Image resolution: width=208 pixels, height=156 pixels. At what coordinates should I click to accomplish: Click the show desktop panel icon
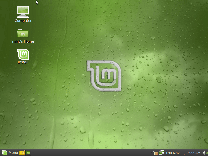click(28, 153)
